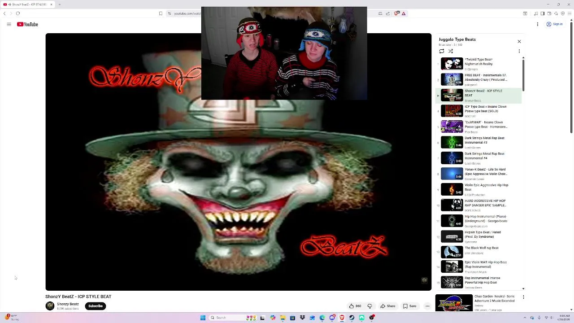574x323 pixels.
Task: Play Dark Strings Metal Rap Beat Instrumental #4
Action: coord(478,158)
